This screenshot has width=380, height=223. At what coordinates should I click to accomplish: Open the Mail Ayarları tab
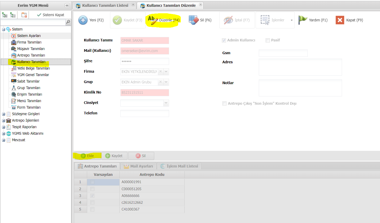click(139, 166)
